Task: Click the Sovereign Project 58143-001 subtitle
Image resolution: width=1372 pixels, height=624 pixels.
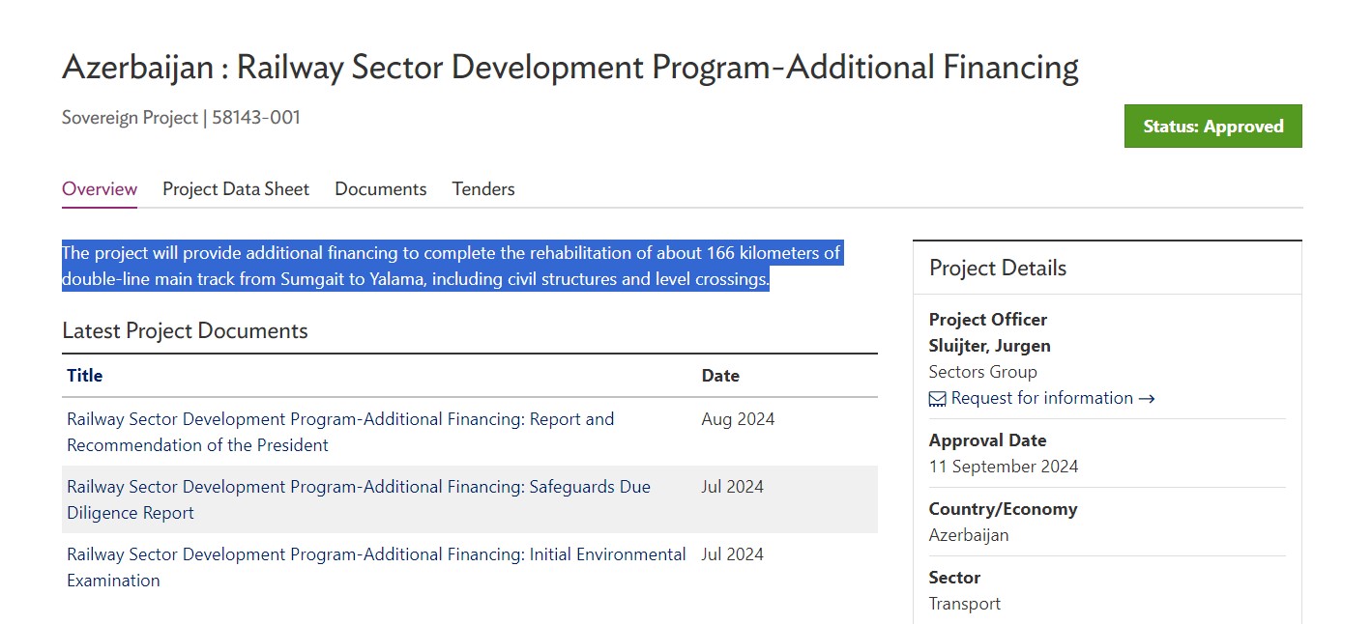Action: (x=181, y=118)
